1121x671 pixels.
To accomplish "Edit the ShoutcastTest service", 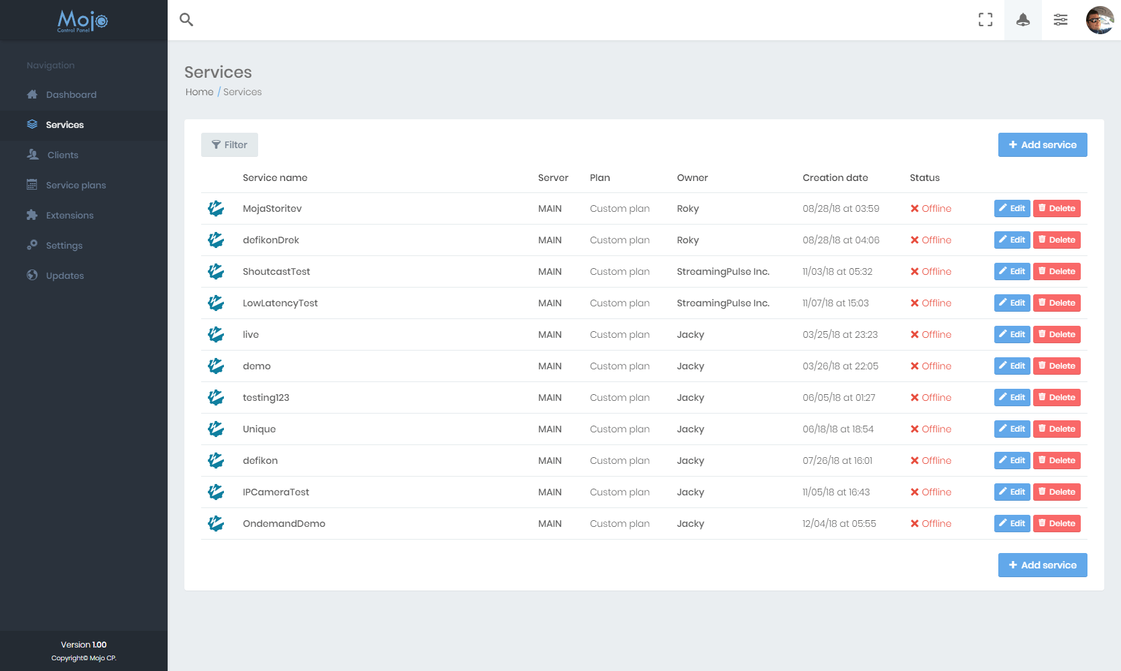I will 1012,271.
